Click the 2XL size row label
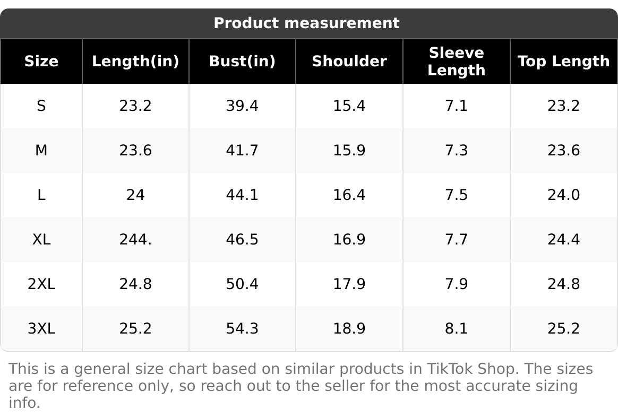 (x=41, y=284)
